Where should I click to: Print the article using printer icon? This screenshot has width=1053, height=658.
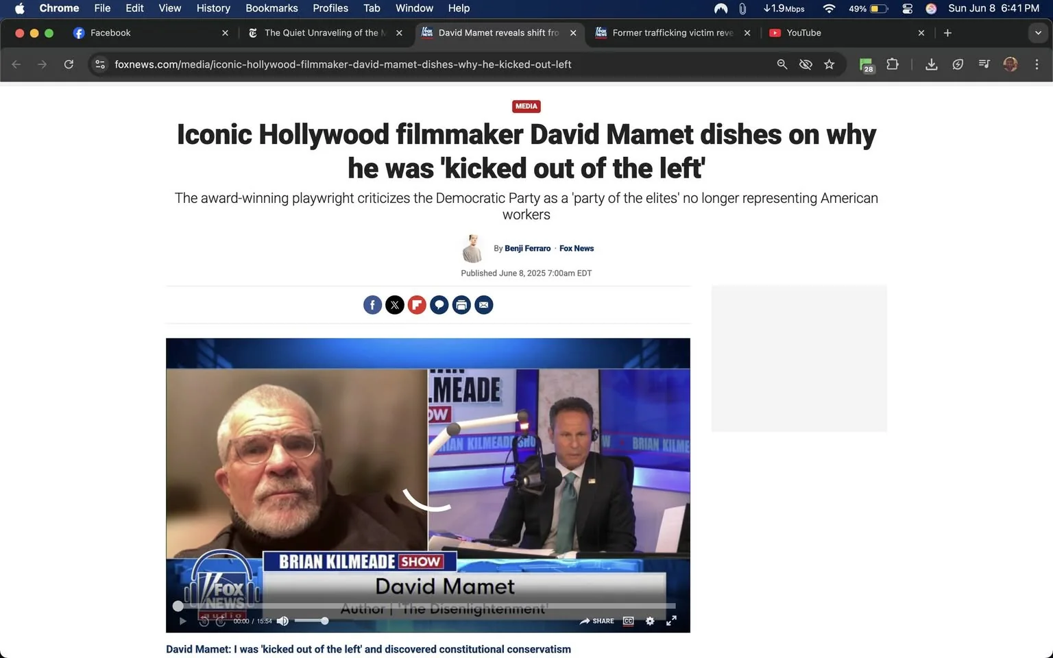pyautogui.click(x=461, y=305)
